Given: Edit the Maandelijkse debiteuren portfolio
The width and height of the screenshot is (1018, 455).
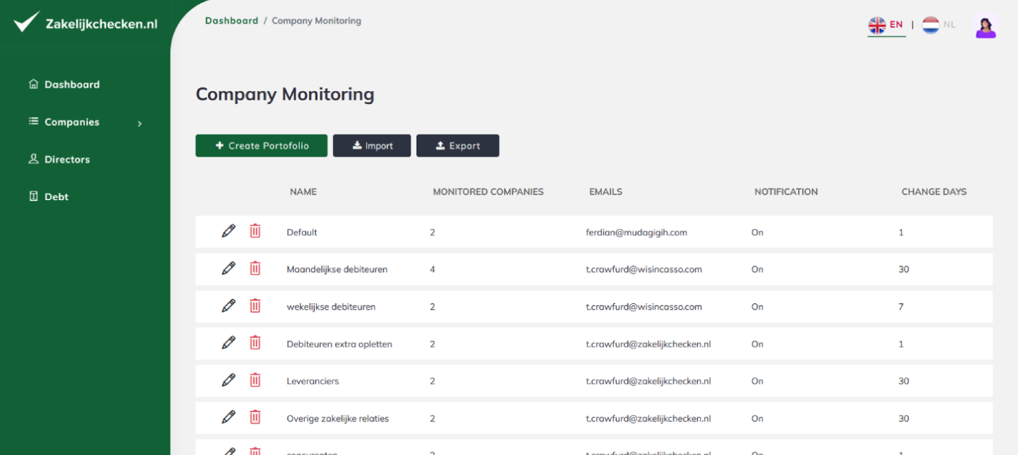Looking at the screenshot, I should [229, 268].
